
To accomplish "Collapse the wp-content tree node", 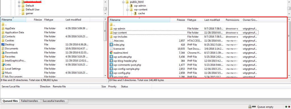I will point(127,10).
